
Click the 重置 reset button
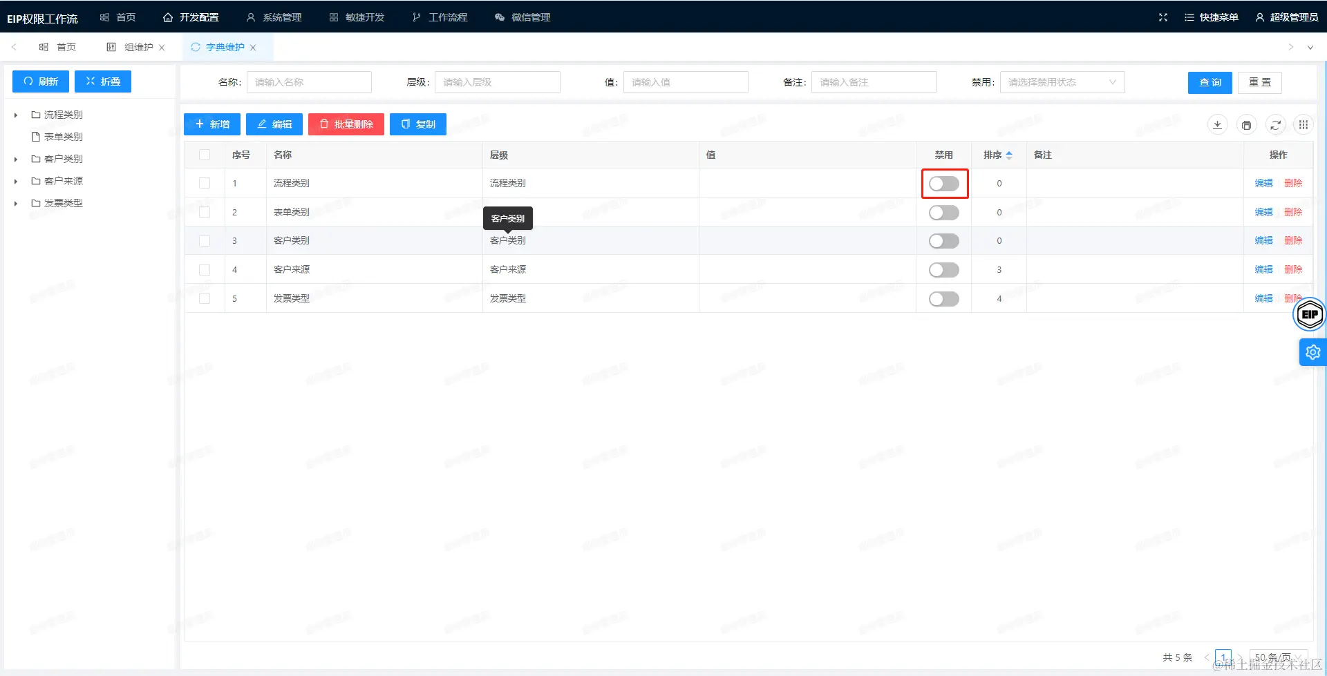[x=1260, y=82]
